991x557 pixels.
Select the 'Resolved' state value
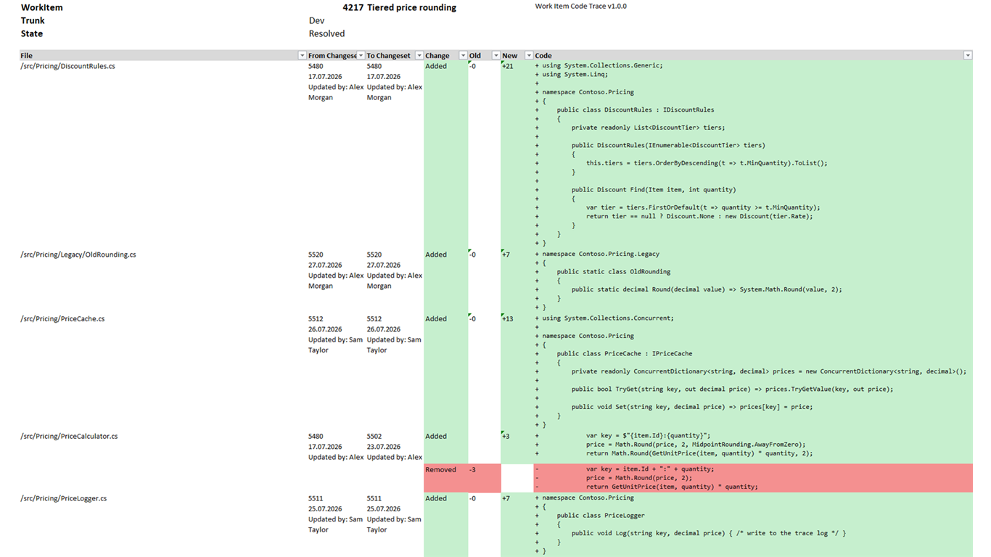pos(326,34)
